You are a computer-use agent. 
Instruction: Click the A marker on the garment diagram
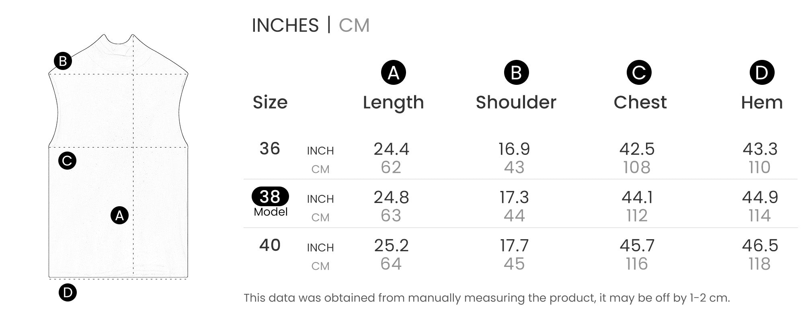[119, 216]
